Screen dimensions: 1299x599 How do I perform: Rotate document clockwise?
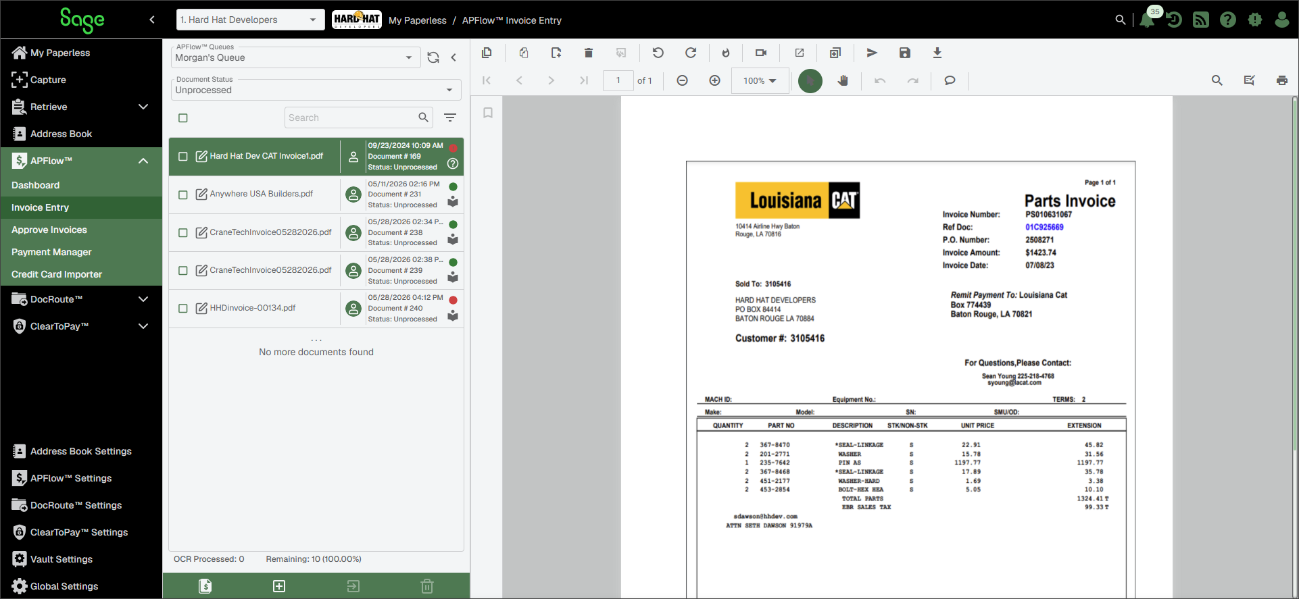(690, 53)
